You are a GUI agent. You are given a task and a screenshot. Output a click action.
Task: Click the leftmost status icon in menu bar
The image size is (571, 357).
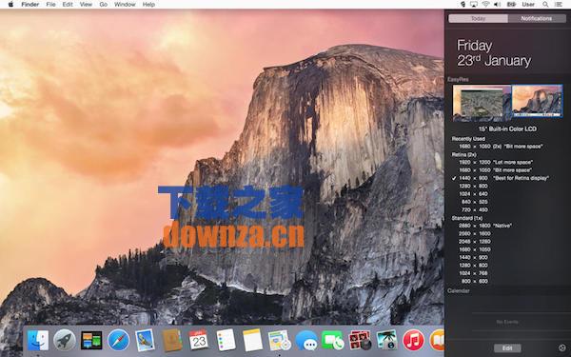(463, 5)
